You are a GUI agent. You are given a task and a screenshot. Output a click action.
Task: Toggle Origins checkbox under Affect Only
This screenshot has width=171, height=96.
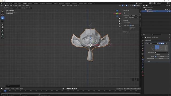pyautogui.click(x=130, y=25)
